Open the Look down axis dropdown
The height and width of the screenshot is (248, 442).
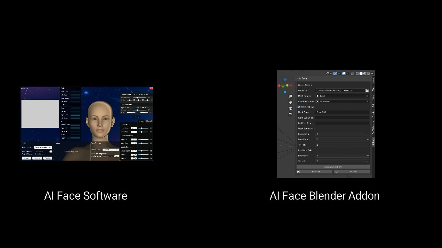[342, 134]
